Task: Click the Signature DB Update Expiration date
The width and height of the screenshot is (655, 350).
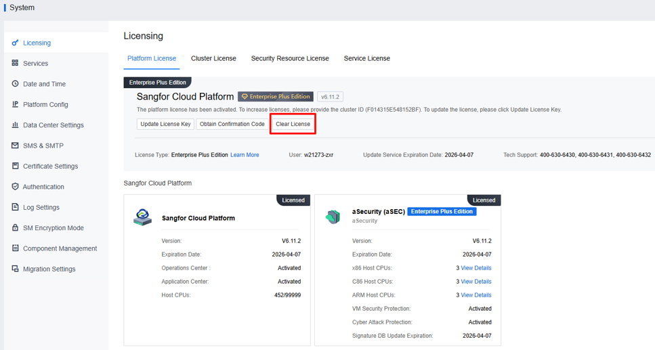Action: [x=477, y=336]
